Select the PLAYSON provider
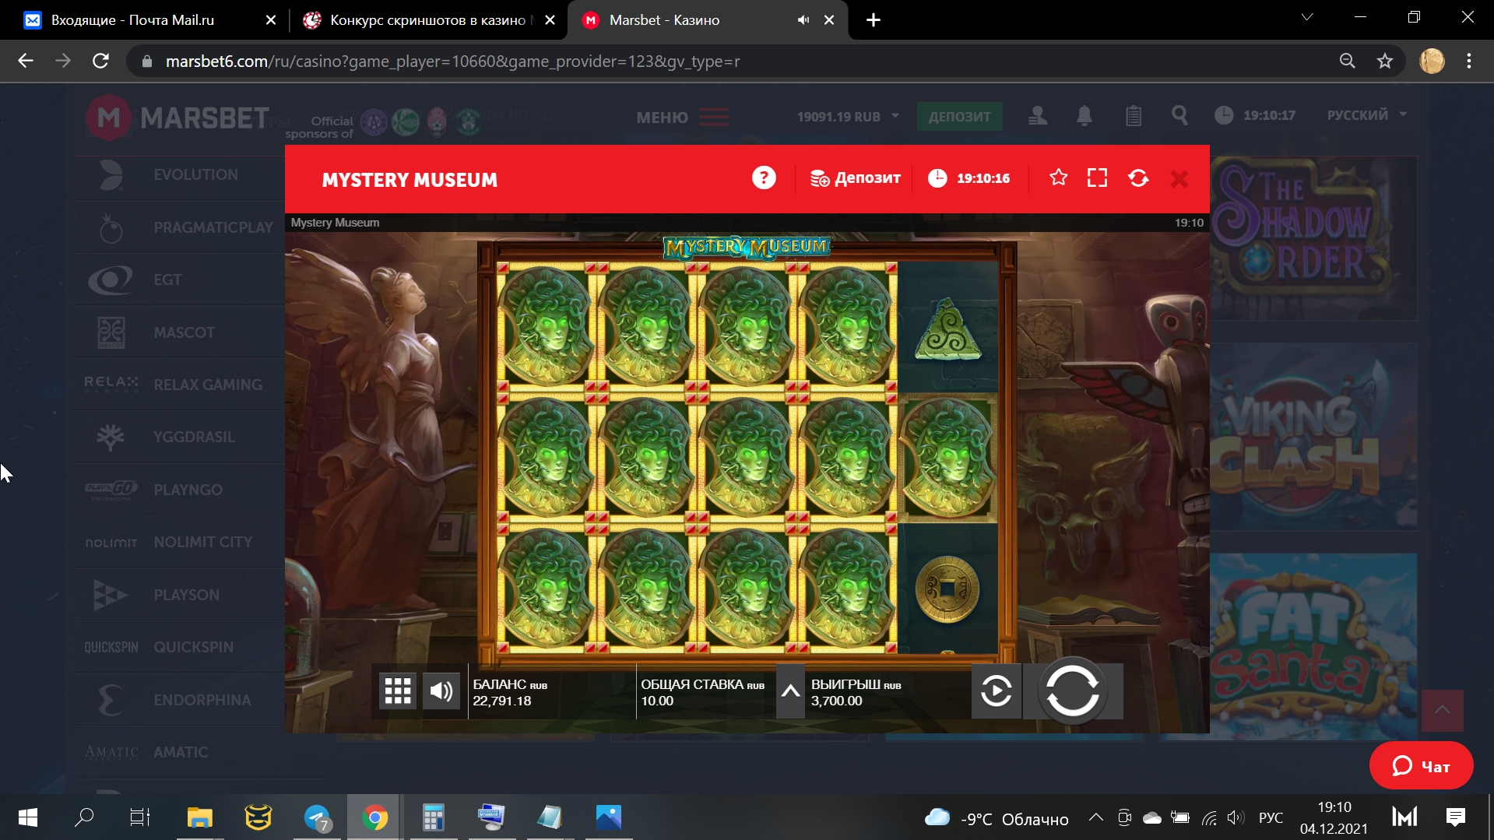The width and height of the screenshot is (1494, 840). click(180, 596)
